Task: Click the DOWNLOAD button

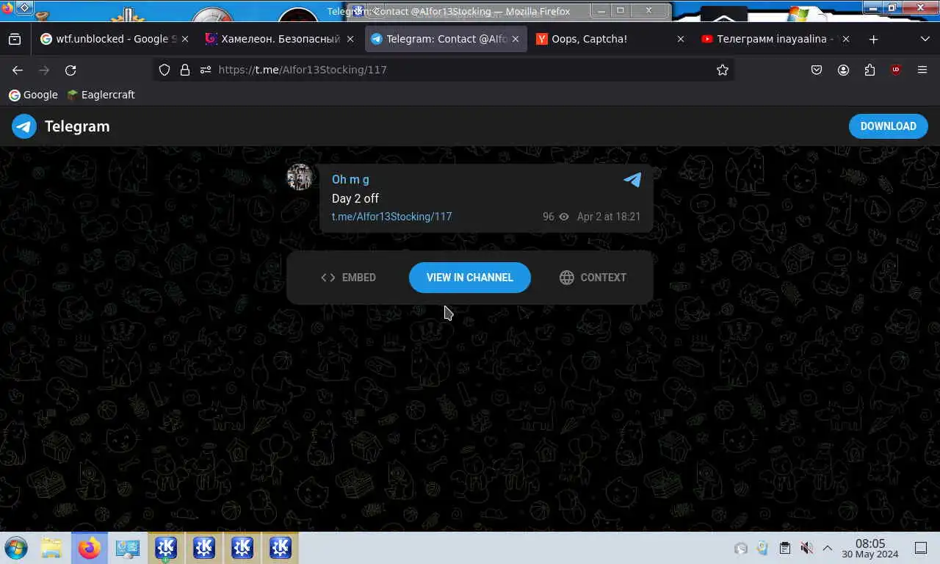Action: [x=888, y=126]
